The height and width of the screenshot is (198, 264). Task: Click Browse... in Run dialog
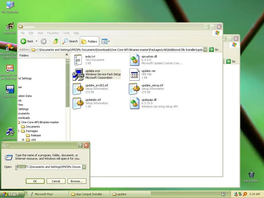(77, 181)
